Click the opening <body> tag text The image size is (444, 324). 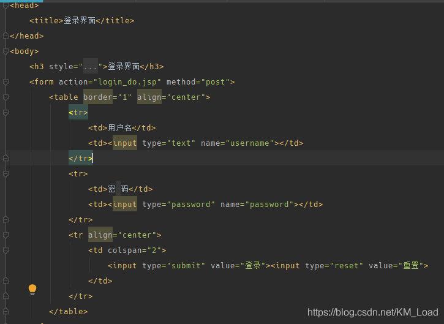click(x=24, y=51)
